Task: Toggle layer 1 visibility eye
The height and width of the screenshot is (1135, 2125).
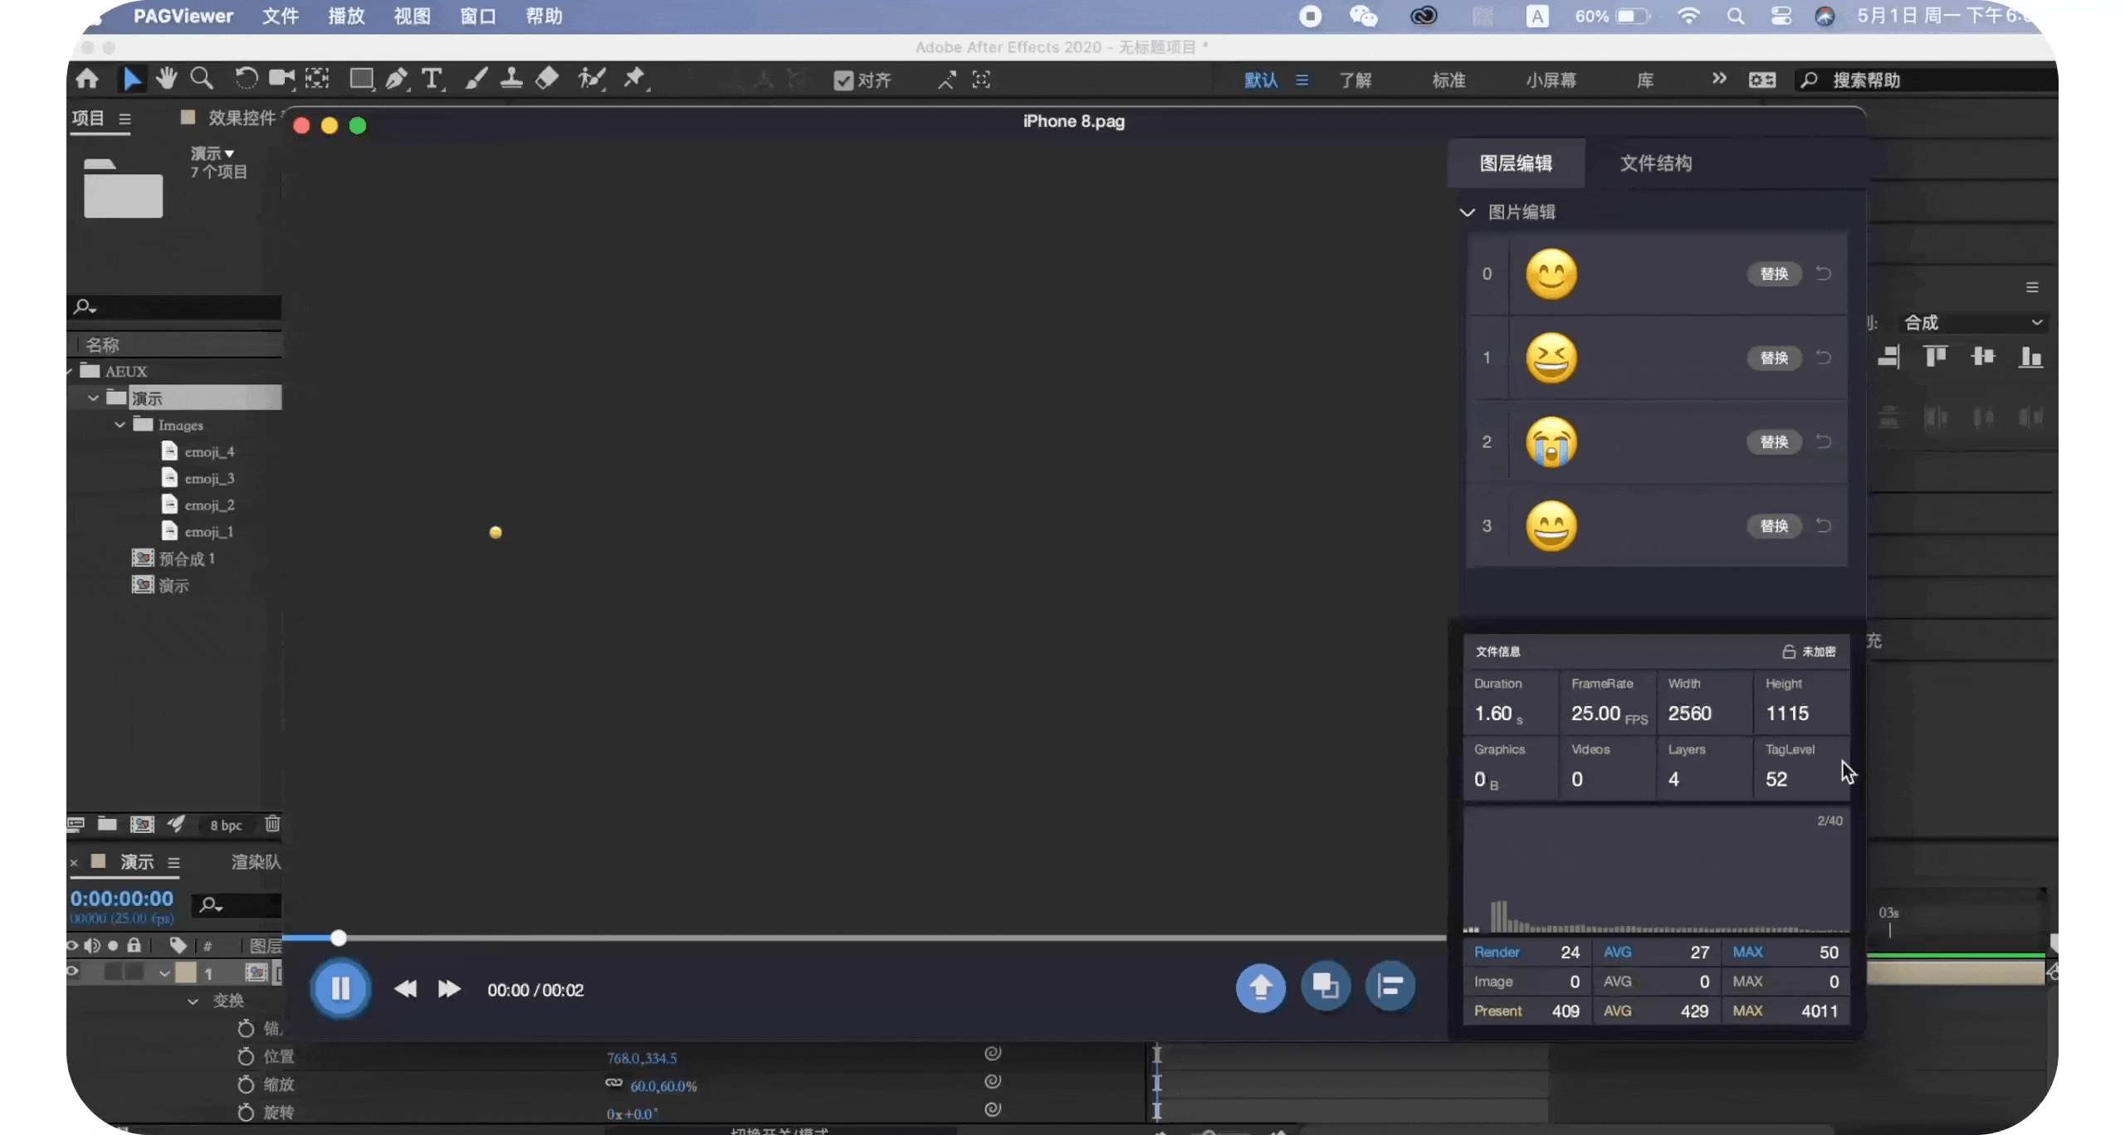Action: 73,972
